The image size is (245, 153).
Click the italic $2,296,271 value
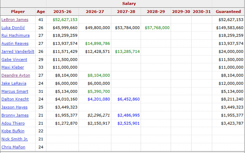point(99,115)
